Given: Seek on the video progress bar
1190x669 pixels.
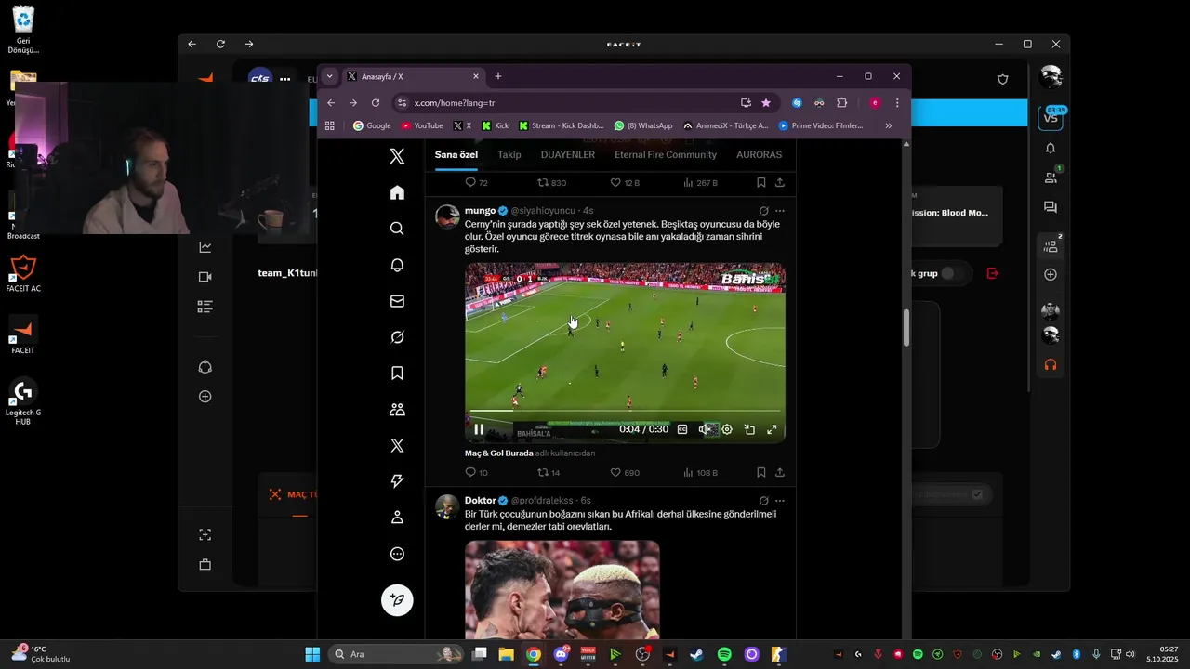Looking at the screenshot, I should (x=625, y=411).
